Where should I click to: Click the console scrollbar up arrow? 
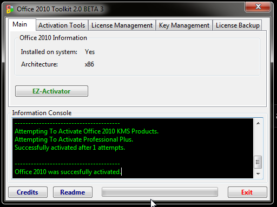coord(258,123)
